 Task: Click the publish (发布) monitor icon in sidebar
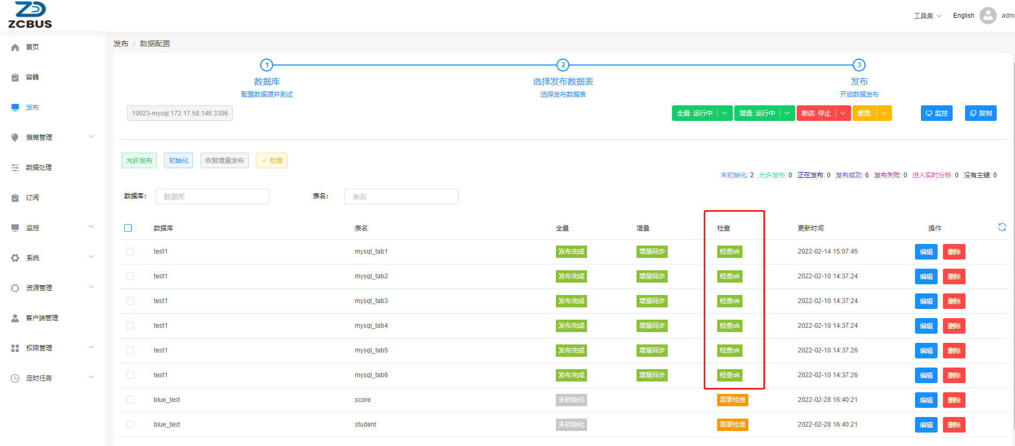tap(15, 107)
